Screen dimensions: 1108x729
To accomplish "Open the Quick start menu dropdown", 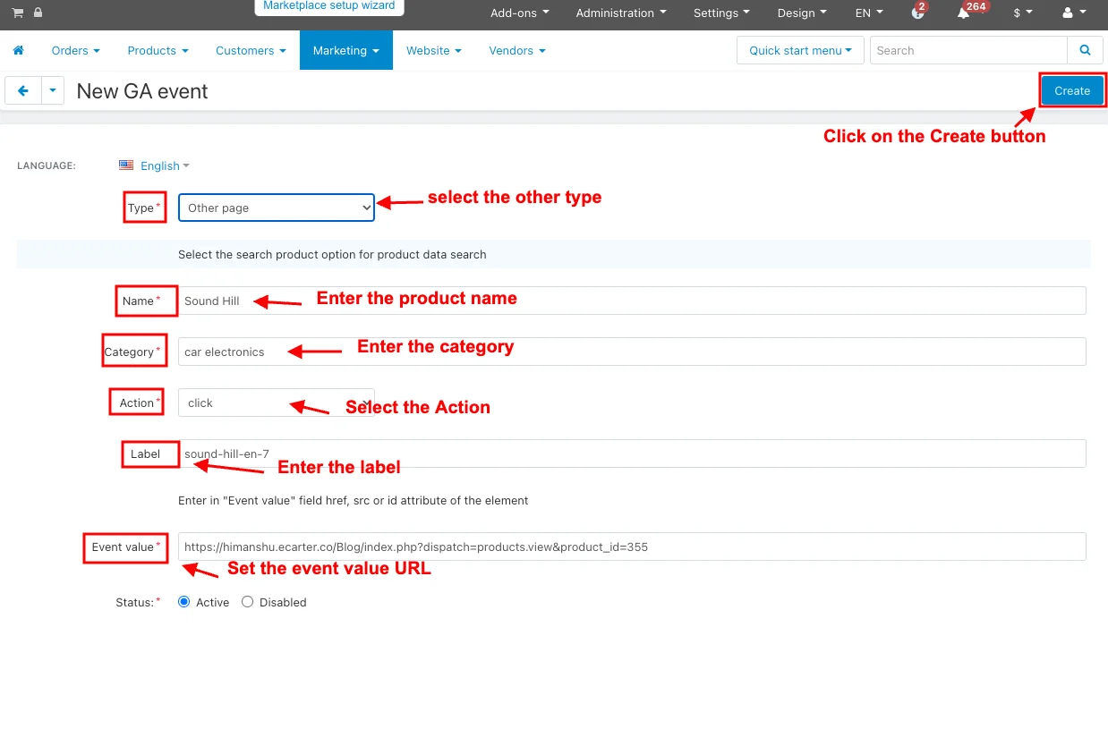I will (x=800, y=50).
